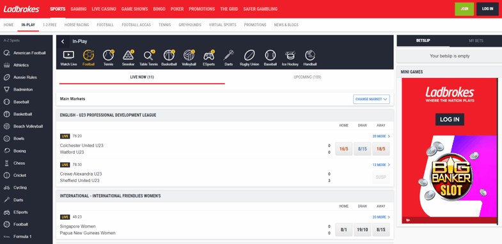Image resolution: width=502 pixels, height=244 pixels.
Task: Expand 13 More markets for Crewe match
Action: 381,165
